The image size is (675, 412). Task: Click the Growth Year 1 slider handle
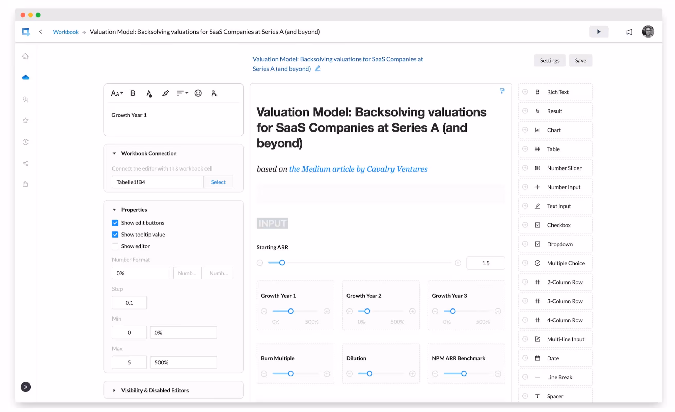point(291,312)
